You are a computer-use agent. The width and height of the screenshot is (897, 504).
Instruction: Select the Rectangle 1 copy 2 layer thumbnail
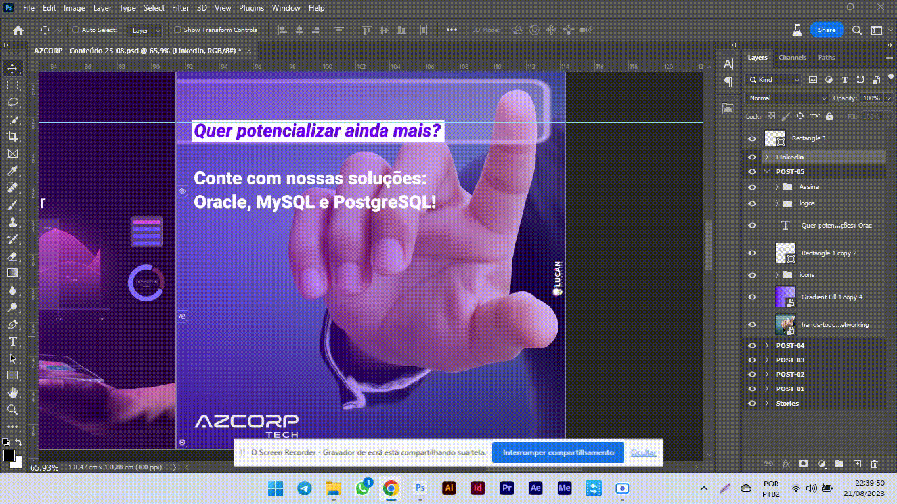pos(785,253)
